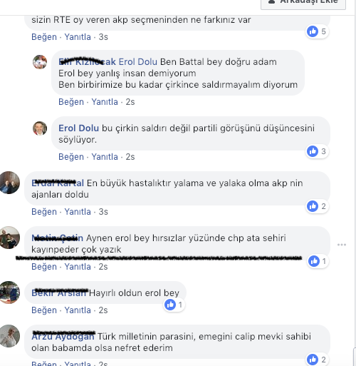Open three-dot options menu beside 'Aynen erol bey' comment
Screen dimensions: 356x366
[x=342, y=245]
